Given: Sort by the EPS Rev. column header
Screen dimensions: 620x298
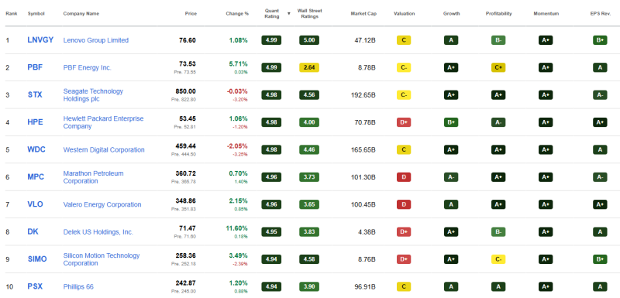Looking at the screenshot, I should (600, 13).
